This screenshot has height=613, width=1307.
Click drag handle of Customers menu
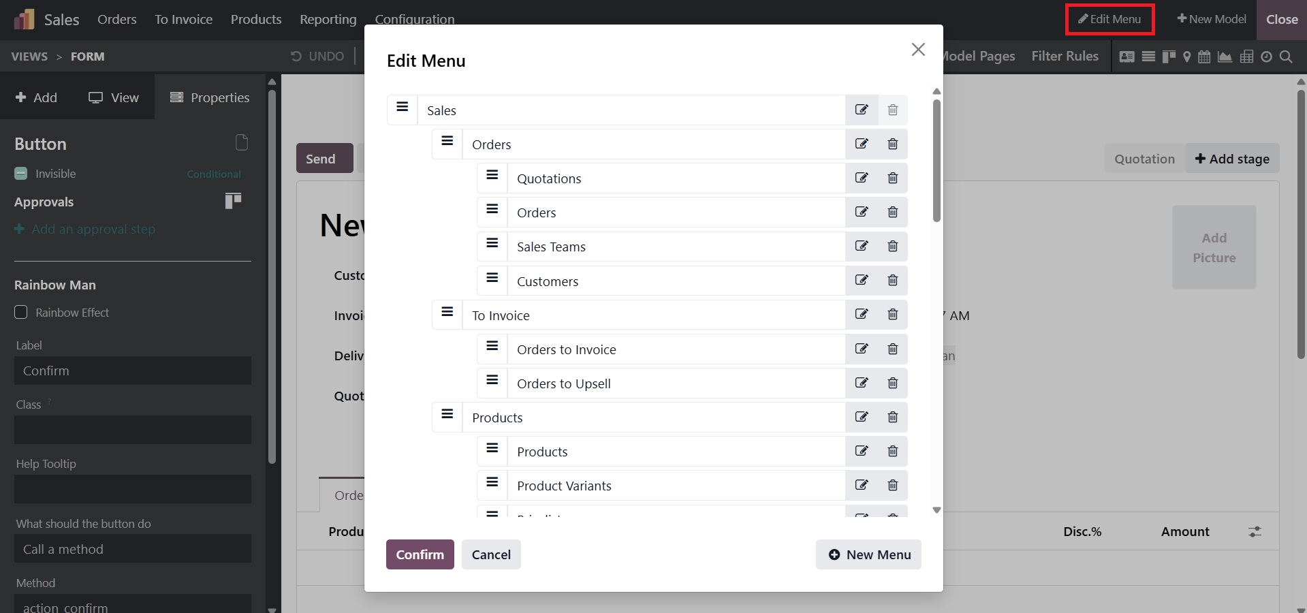click(x=492, y=279)
